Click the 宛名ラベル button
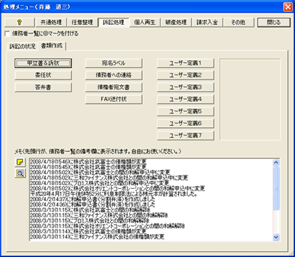Viewport: 295px width, 257px height. [x=114, y=63]
